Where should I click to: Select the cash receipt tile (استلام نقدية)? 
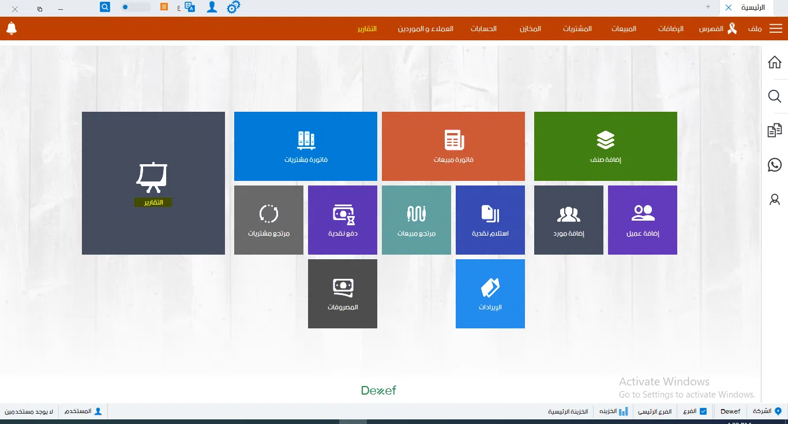point(490,220)
